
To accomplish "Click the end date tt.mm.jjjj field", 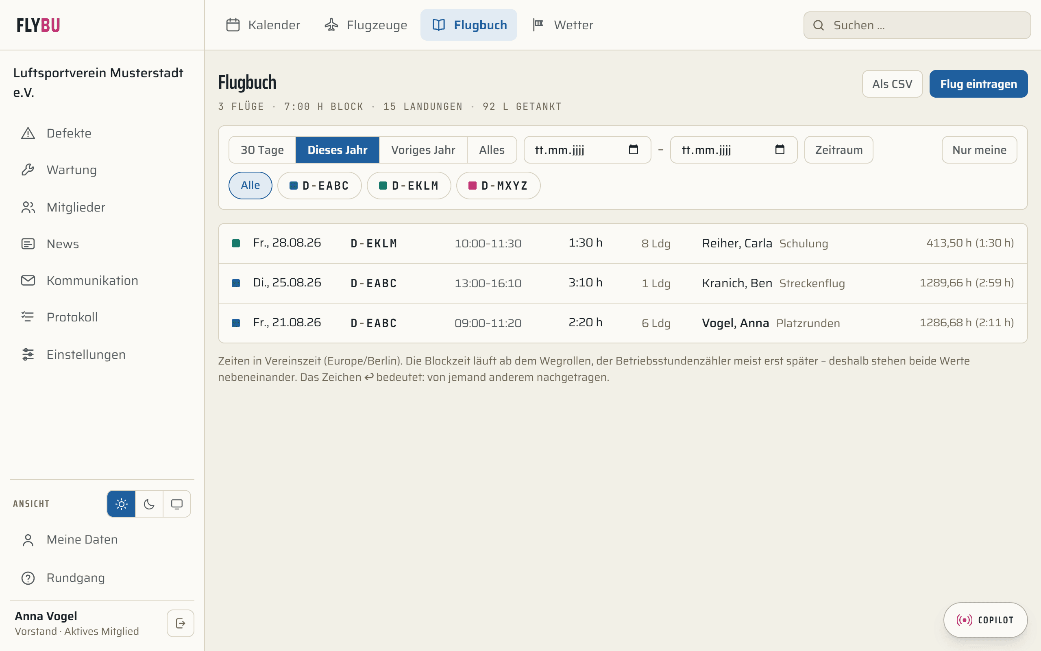I will (x=734, y=150).
